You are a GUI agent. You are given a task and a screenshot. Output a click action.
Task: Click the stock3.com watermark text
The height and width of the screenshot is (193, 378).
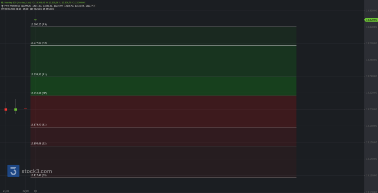pyautogui.click(x=37, y=171)
